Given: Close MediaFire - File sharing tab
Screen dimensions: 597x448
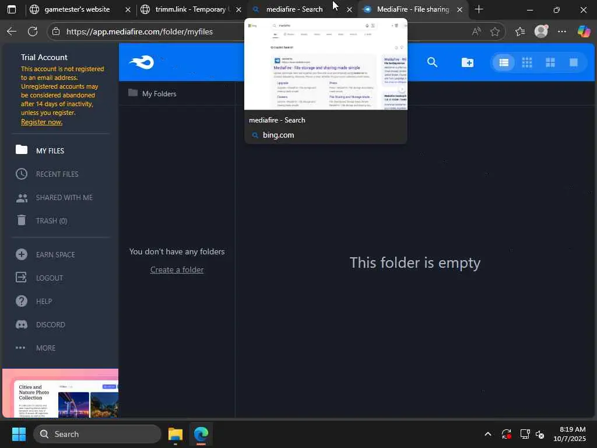Looking at the screenshot, I should (459, 9).
